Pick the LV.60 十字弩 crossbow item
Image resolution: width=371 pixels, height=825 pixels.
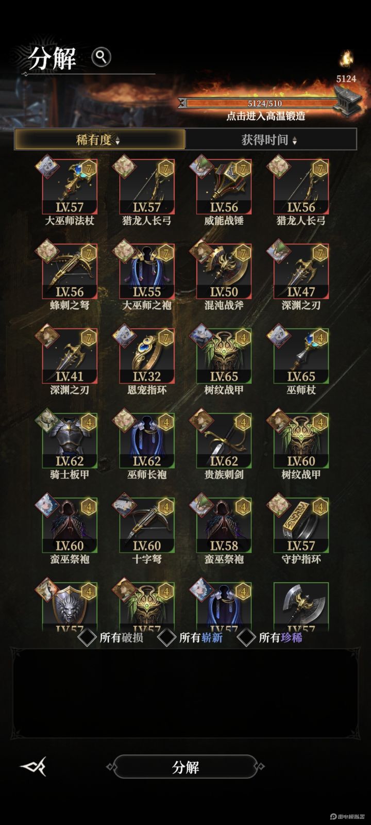tap(147, 525)
